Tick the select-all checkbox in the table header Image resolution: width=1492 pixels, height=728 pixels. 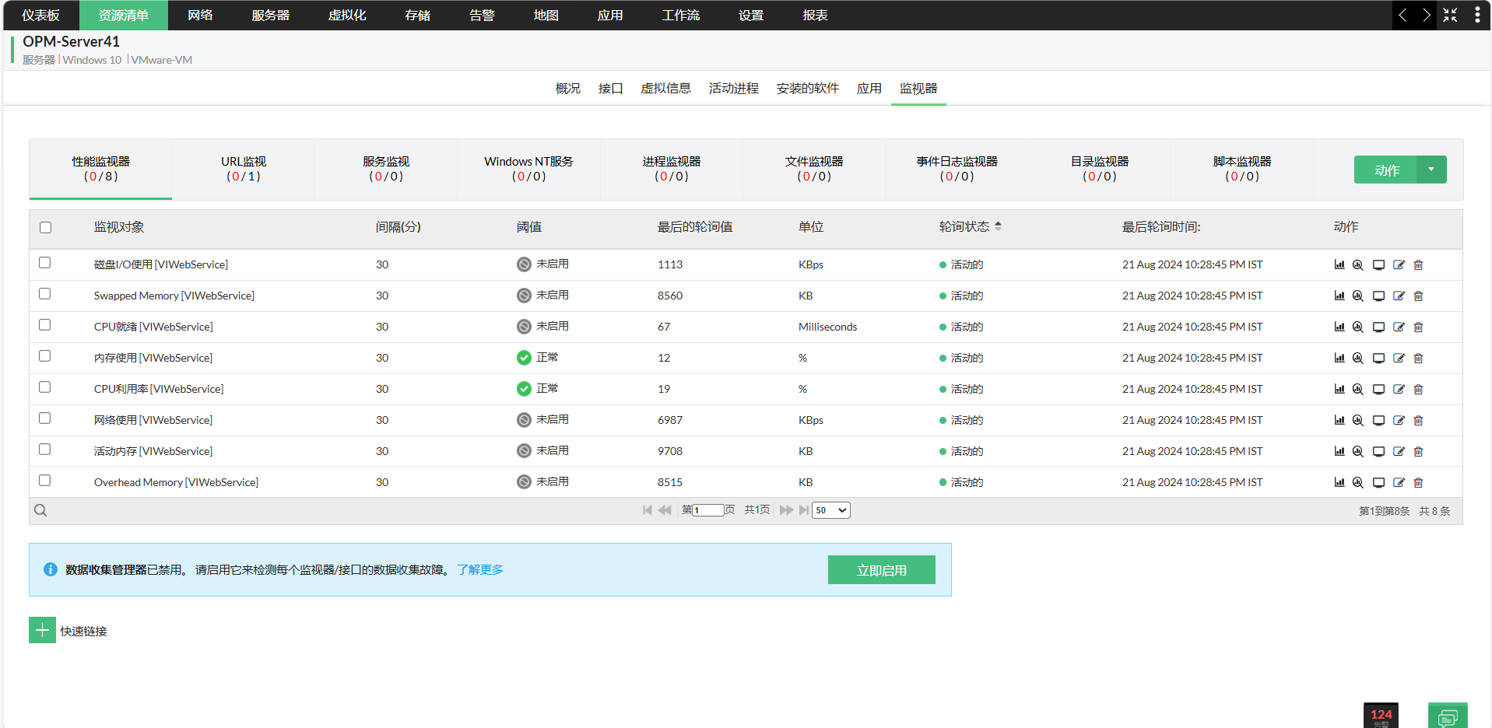(x=45, y=227)
